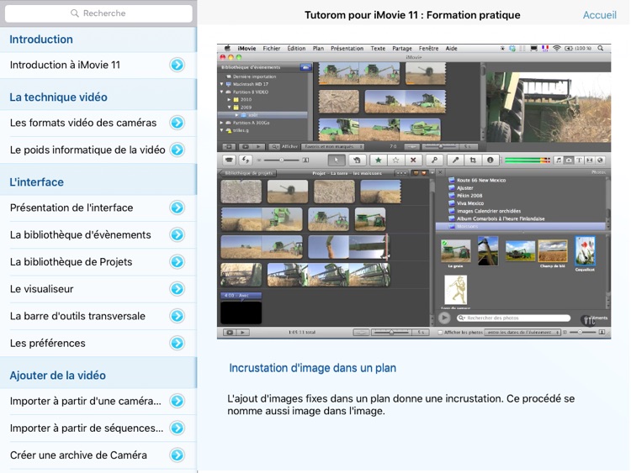
Task: Open La barre d'outils transversale lesson
Action: point(98,316)
